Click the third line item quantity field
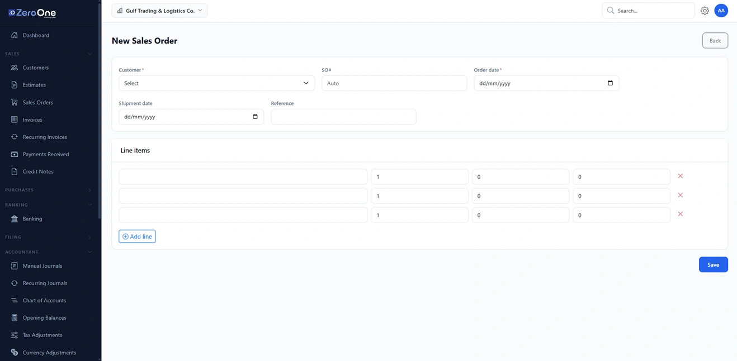This screenshot has width=737, height=361. pos(420,215)
